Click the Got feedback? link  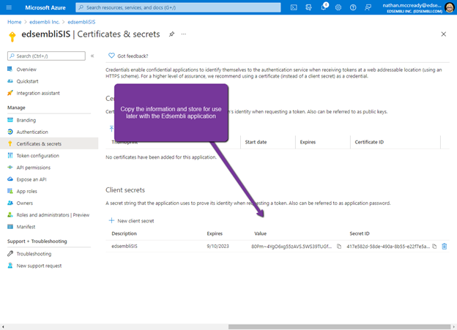coord(133,56)
